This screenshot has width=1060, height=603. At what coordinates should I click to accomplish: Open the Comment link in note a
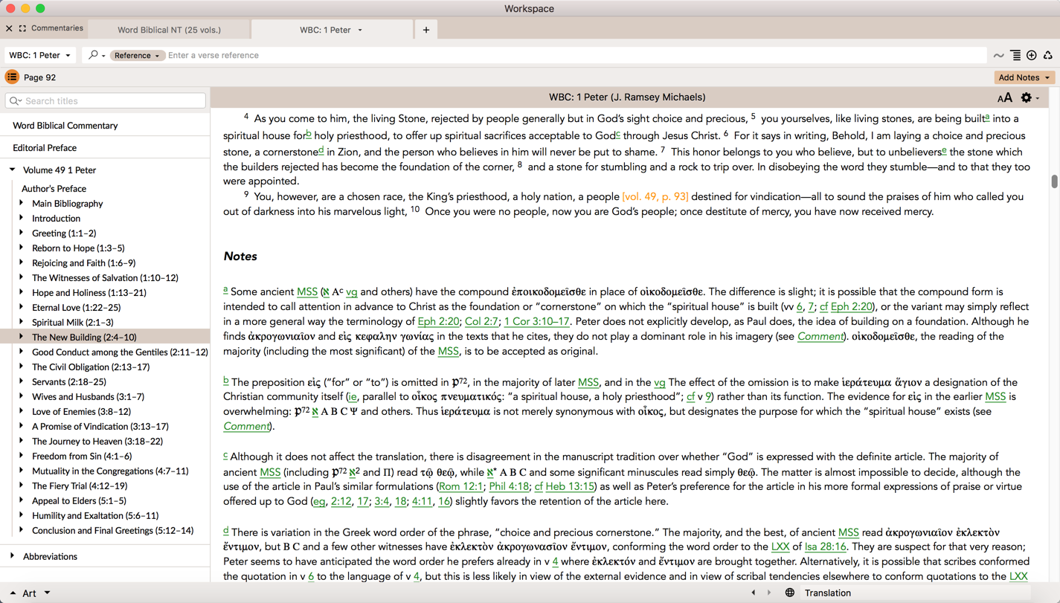pyautogui.click(x=820, y=336)
